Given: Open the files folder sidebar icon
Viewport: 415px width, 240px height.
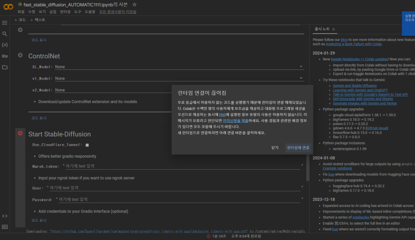Looking at the screenshot, I should point(5,67).
